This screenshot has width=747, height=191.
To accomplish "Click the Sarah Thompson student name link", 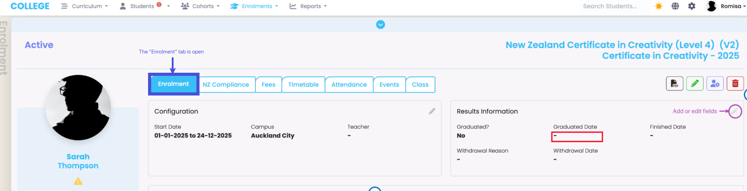I will (78, 161).
